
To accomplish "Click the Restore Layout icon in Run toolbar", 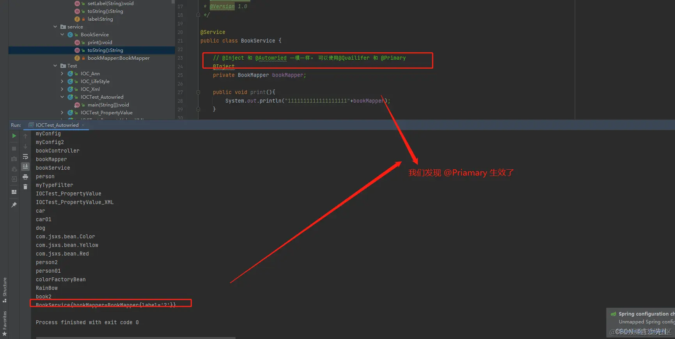I will pyautogui.click(x=14, y=192).
